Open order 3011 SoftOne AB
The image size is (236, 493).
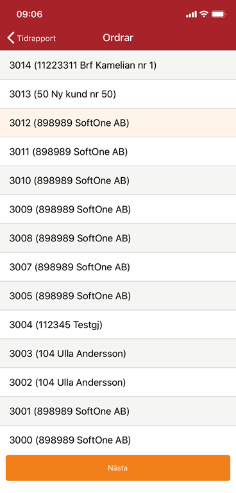(x=118, y=152)
